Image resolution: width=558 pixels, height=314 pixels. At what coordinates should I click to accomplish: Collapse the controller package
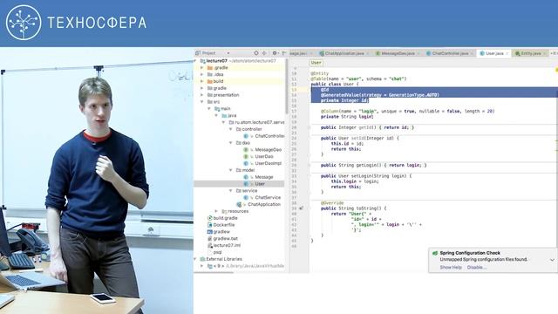tap(230, 129)
